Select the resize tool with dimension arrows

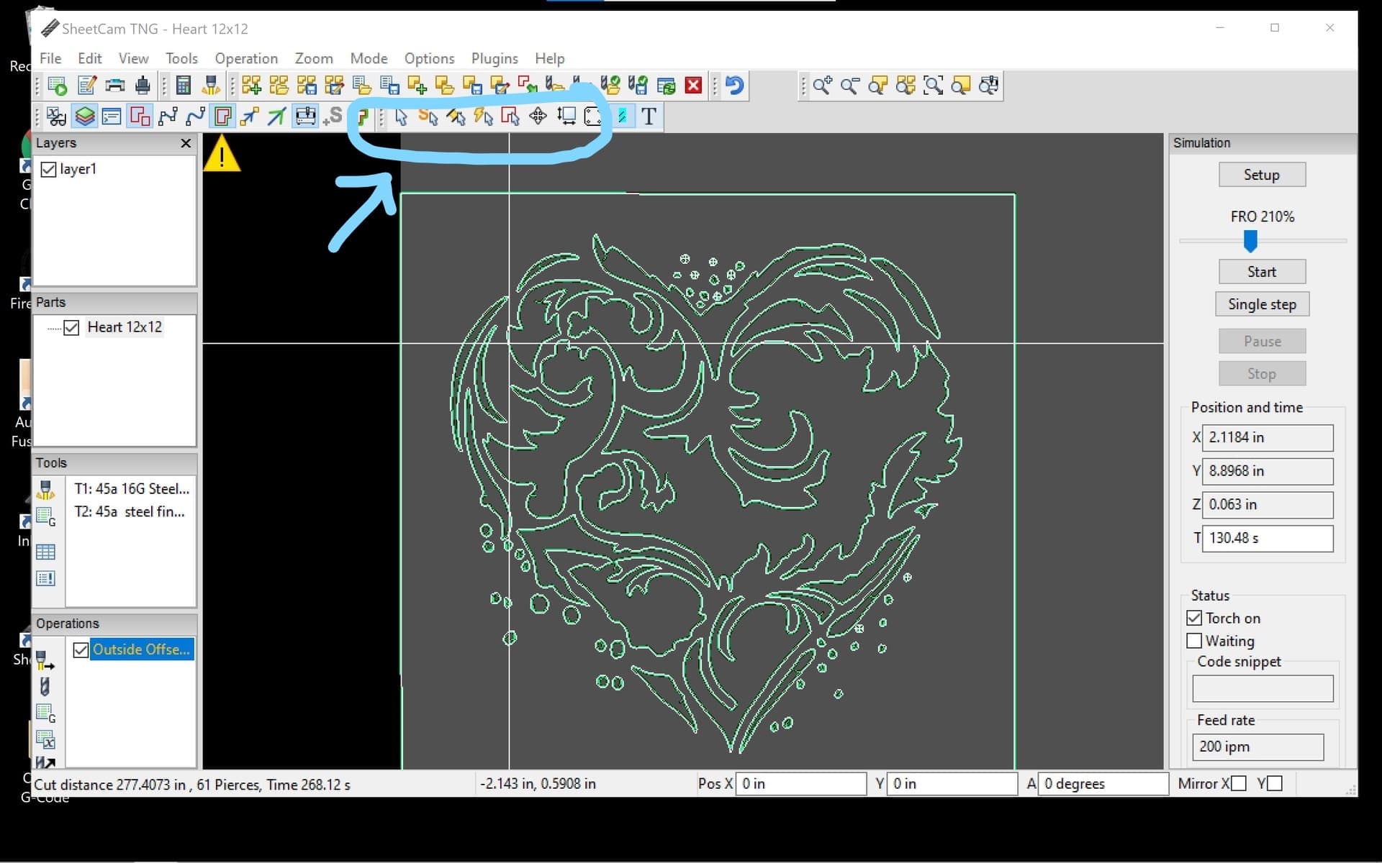(566, 116)
